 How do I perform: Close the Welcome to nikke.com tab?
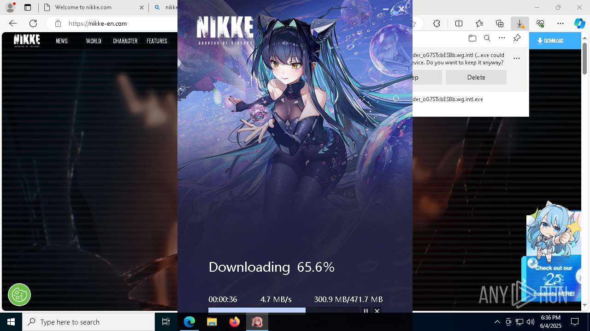point(142,7)
